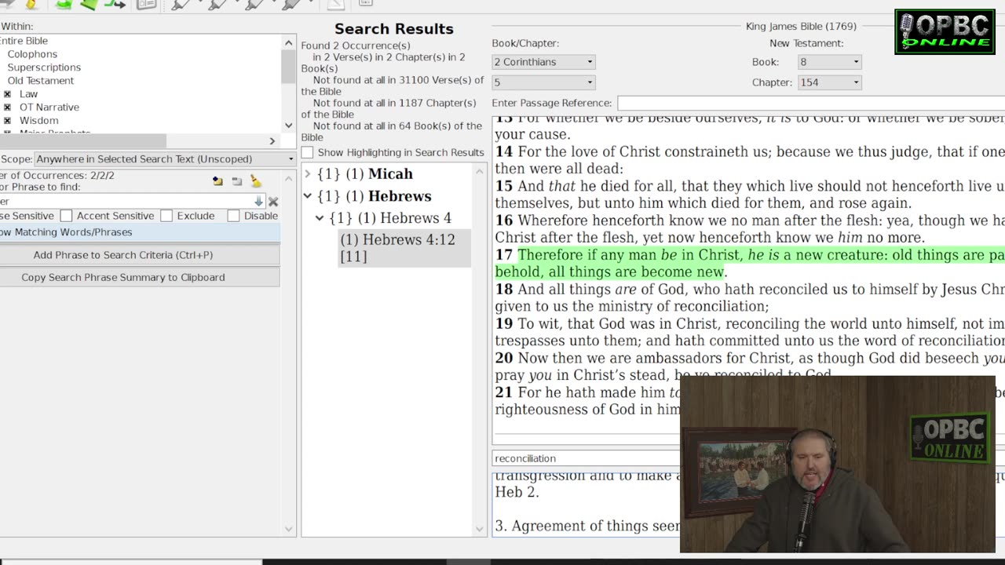Remove the search phrase with the X icon
1005x565 pixels.
(x=273, y=202)
